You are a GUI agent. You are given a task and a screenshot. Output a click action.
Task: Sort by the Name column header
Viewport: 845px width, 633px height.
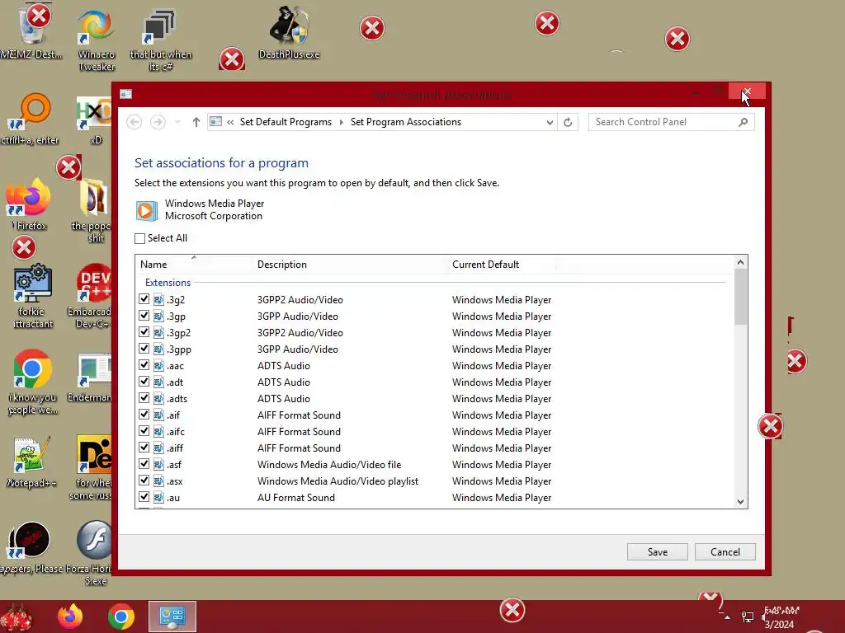(193, 265)
